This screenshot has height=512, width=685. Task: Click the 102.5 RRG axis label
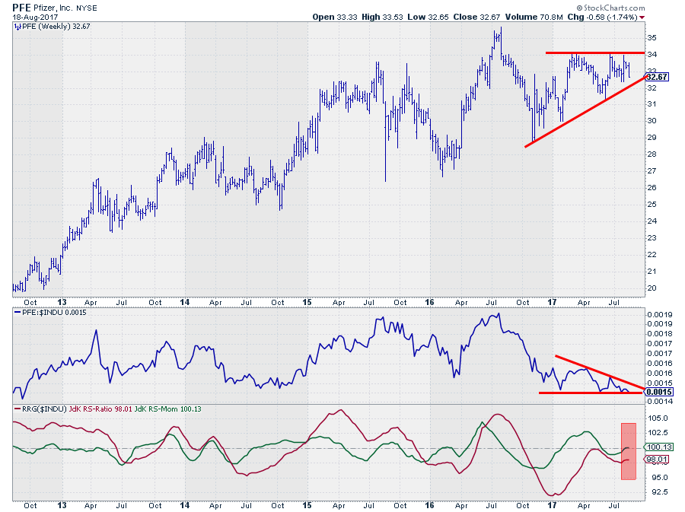click(658, 433)
